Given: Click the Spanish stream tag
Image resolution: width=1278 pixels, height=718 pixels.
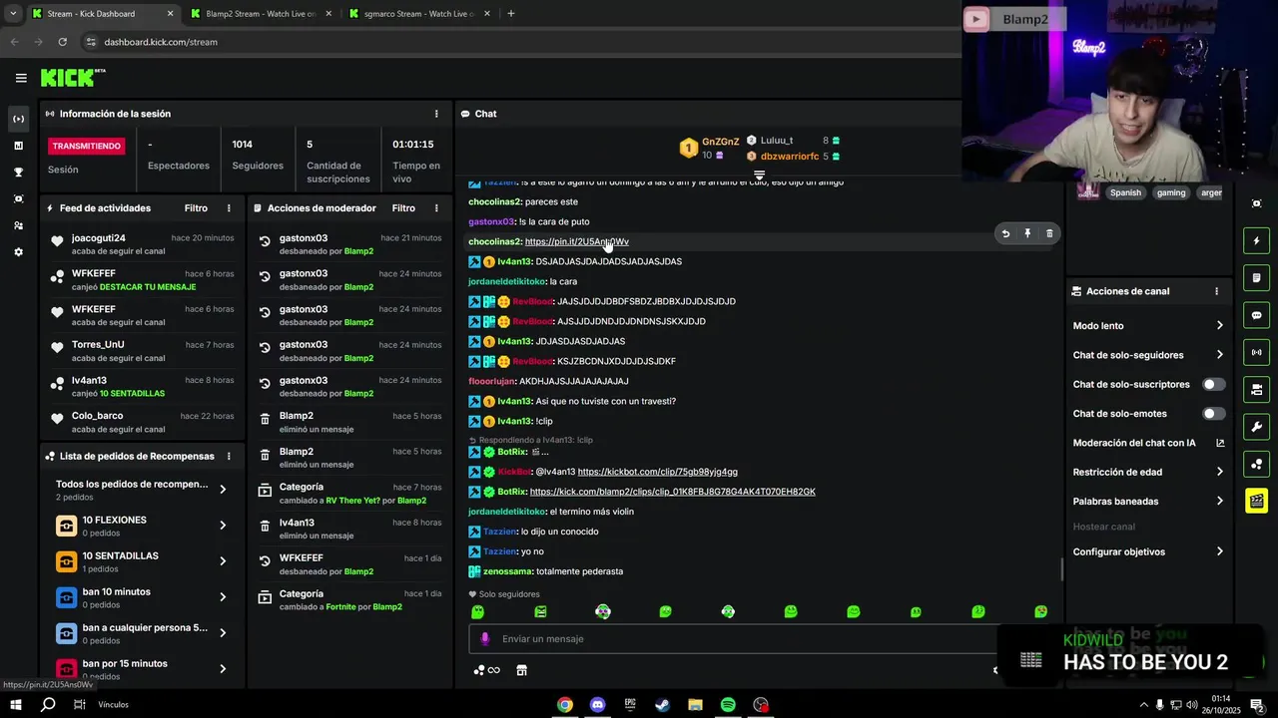Looking at the screenshot, I should (x=1125, y=192).
